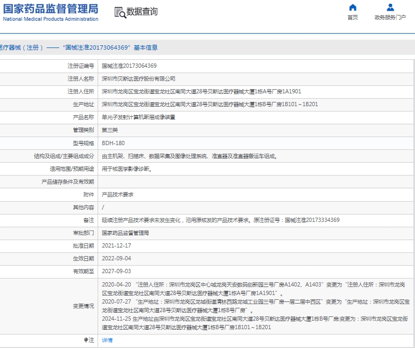The height and width of the screenshot is (350, 415).
Task: Click the 2020-04-20 change record entry
Action: (253, 289)
